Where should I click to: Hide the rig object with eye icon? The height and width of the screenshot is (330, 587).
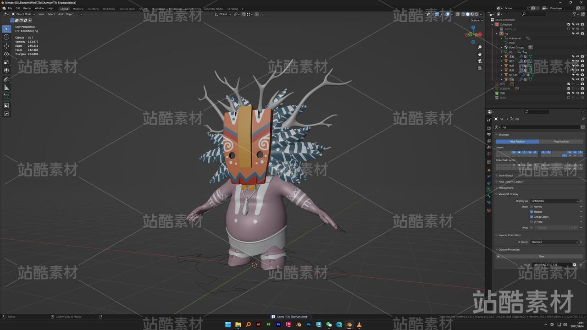(577, 33)
